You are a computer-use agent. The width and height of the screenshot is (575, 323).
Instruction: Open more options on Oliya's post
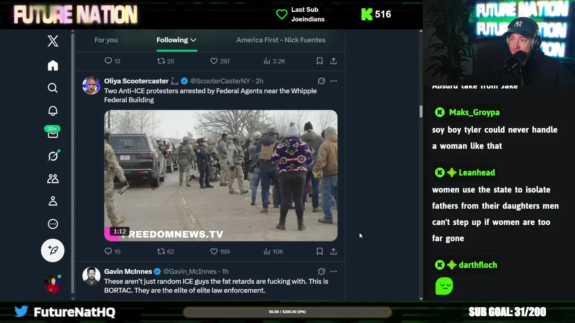pyautogui.click(x=333, y=81)
